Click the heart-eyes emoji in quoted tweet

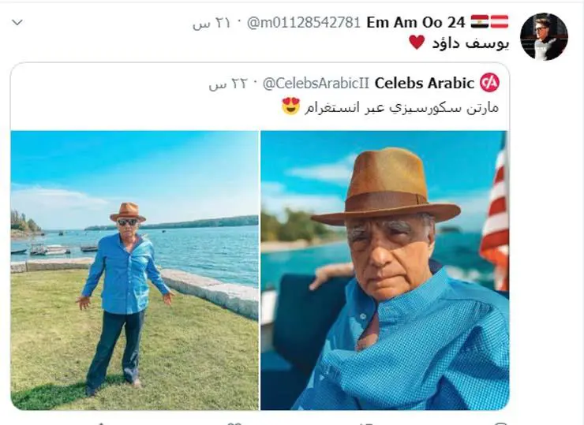pos(291,106)
